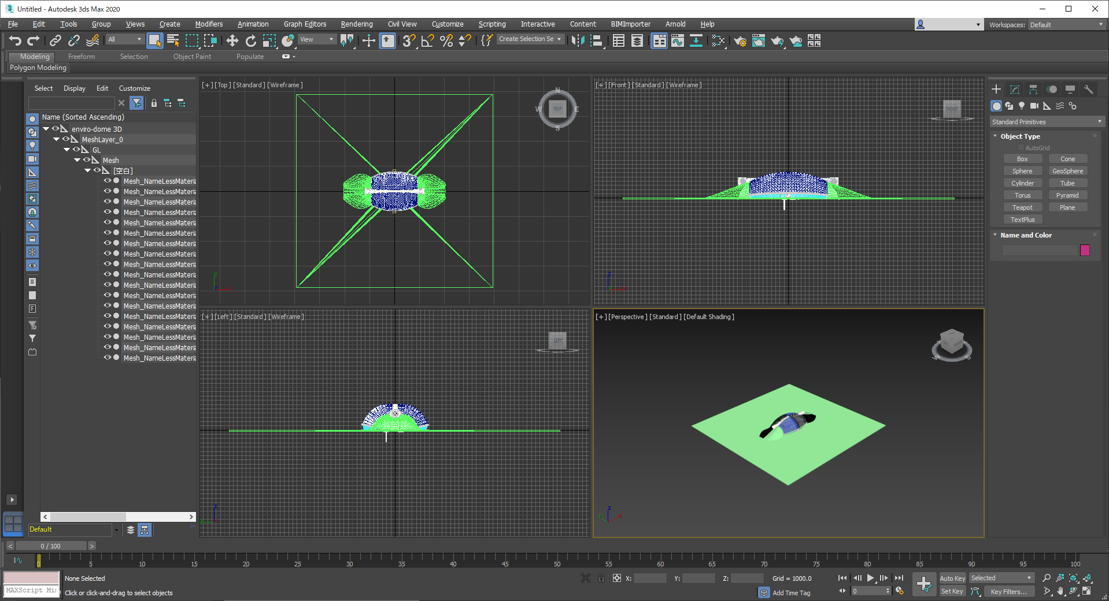
Task: Enable Auto Key animation mode
Action: coord(952,578)
